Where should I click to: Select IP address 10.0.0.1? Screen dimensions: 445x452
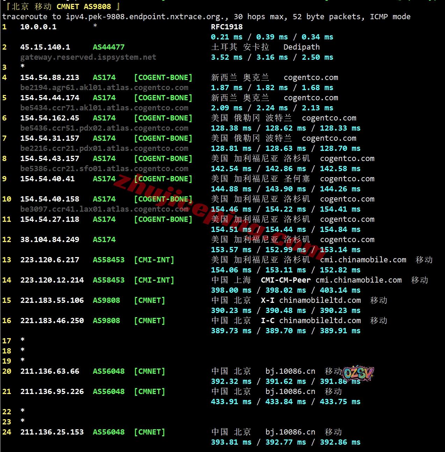pyautogui.click(x=38, y=27)
